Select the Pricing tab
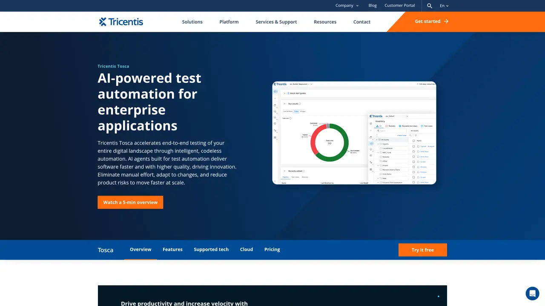The width and height of the screenshot is (545, 306). (272, 249)
